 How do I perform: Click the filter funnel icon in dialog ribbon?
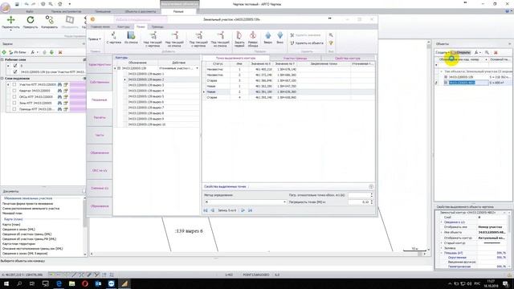[x=331, y=43]
